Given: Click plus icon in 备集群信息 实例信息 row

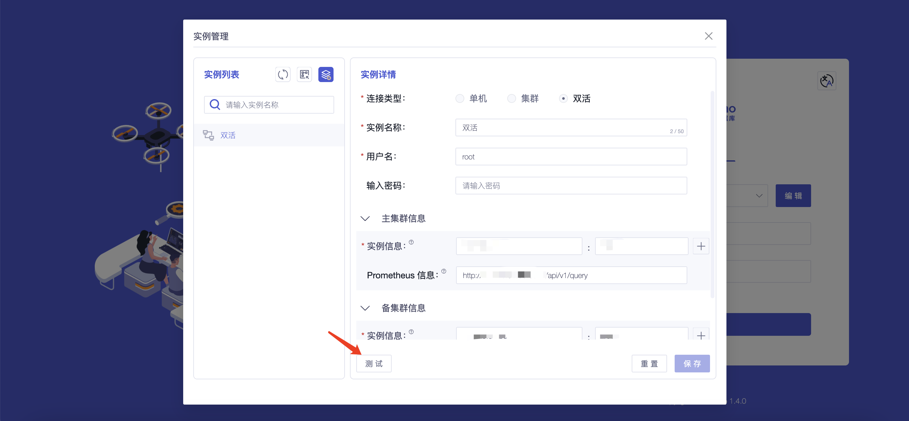Looking at the screenshot, I should coord(701,335).
